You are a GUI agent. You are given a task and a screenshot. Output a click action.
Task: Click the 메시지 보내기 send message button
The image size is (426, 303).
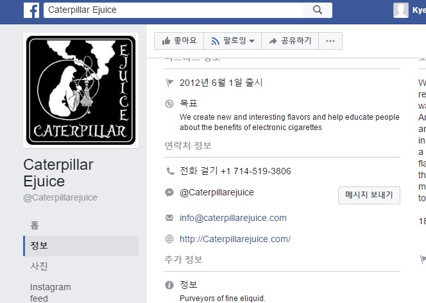(369, 195)
